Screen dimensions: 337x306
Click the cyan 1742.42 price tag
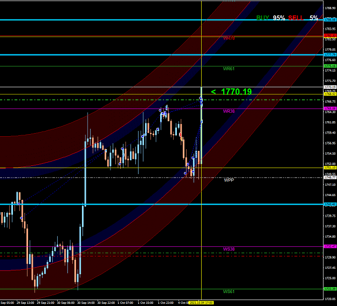(330, 204)
